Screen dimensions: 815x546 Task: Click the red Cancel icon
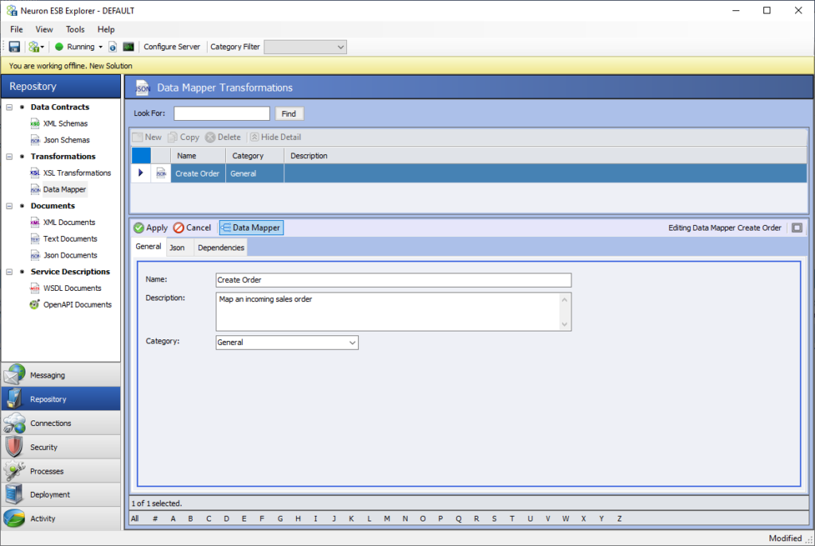coord(178,228)
